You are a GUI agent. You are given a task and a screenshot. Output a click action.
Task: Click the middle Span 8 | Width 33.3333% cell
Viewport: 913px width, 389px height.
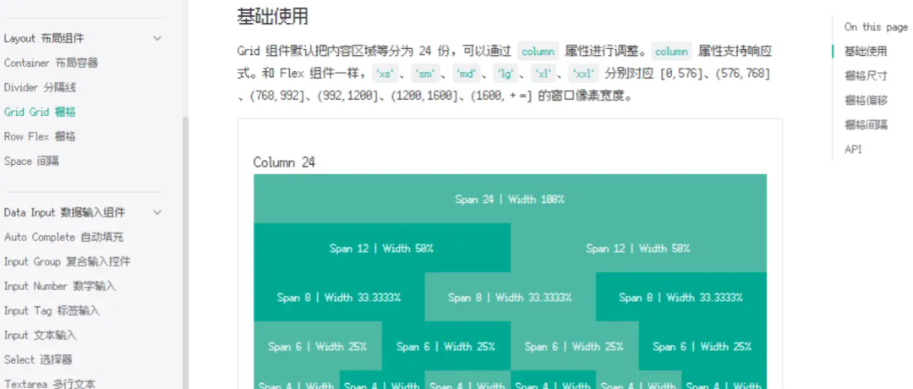[x=510, y=297]
